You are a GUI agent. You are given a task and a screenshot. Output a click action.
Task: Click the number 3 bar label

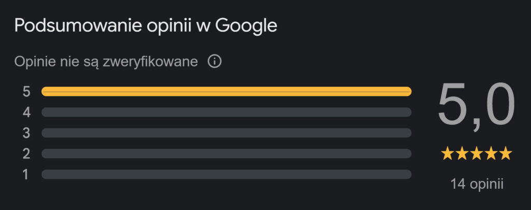point(26,133)
